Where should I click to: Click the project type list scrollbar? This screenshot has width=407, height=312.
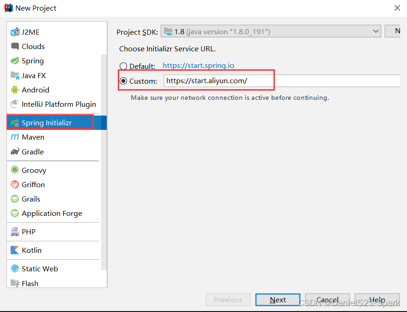click(x=104, y=162)
